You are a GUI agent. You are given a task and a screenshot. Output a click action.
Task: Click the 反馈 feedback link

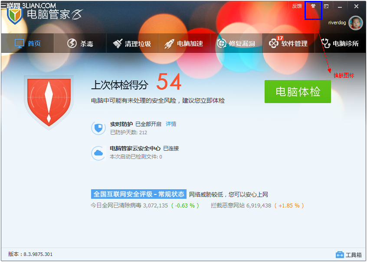tap(297, 6)
